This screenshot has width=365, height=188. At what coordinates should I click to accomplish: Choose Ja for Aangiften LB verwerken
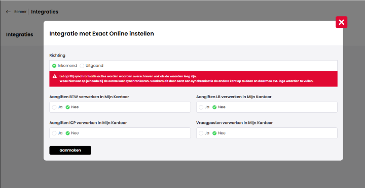coord(201,107)
